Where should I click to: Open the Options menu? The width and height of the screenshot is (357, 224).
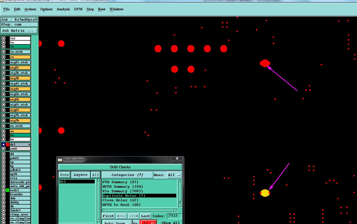pos(46,9)
